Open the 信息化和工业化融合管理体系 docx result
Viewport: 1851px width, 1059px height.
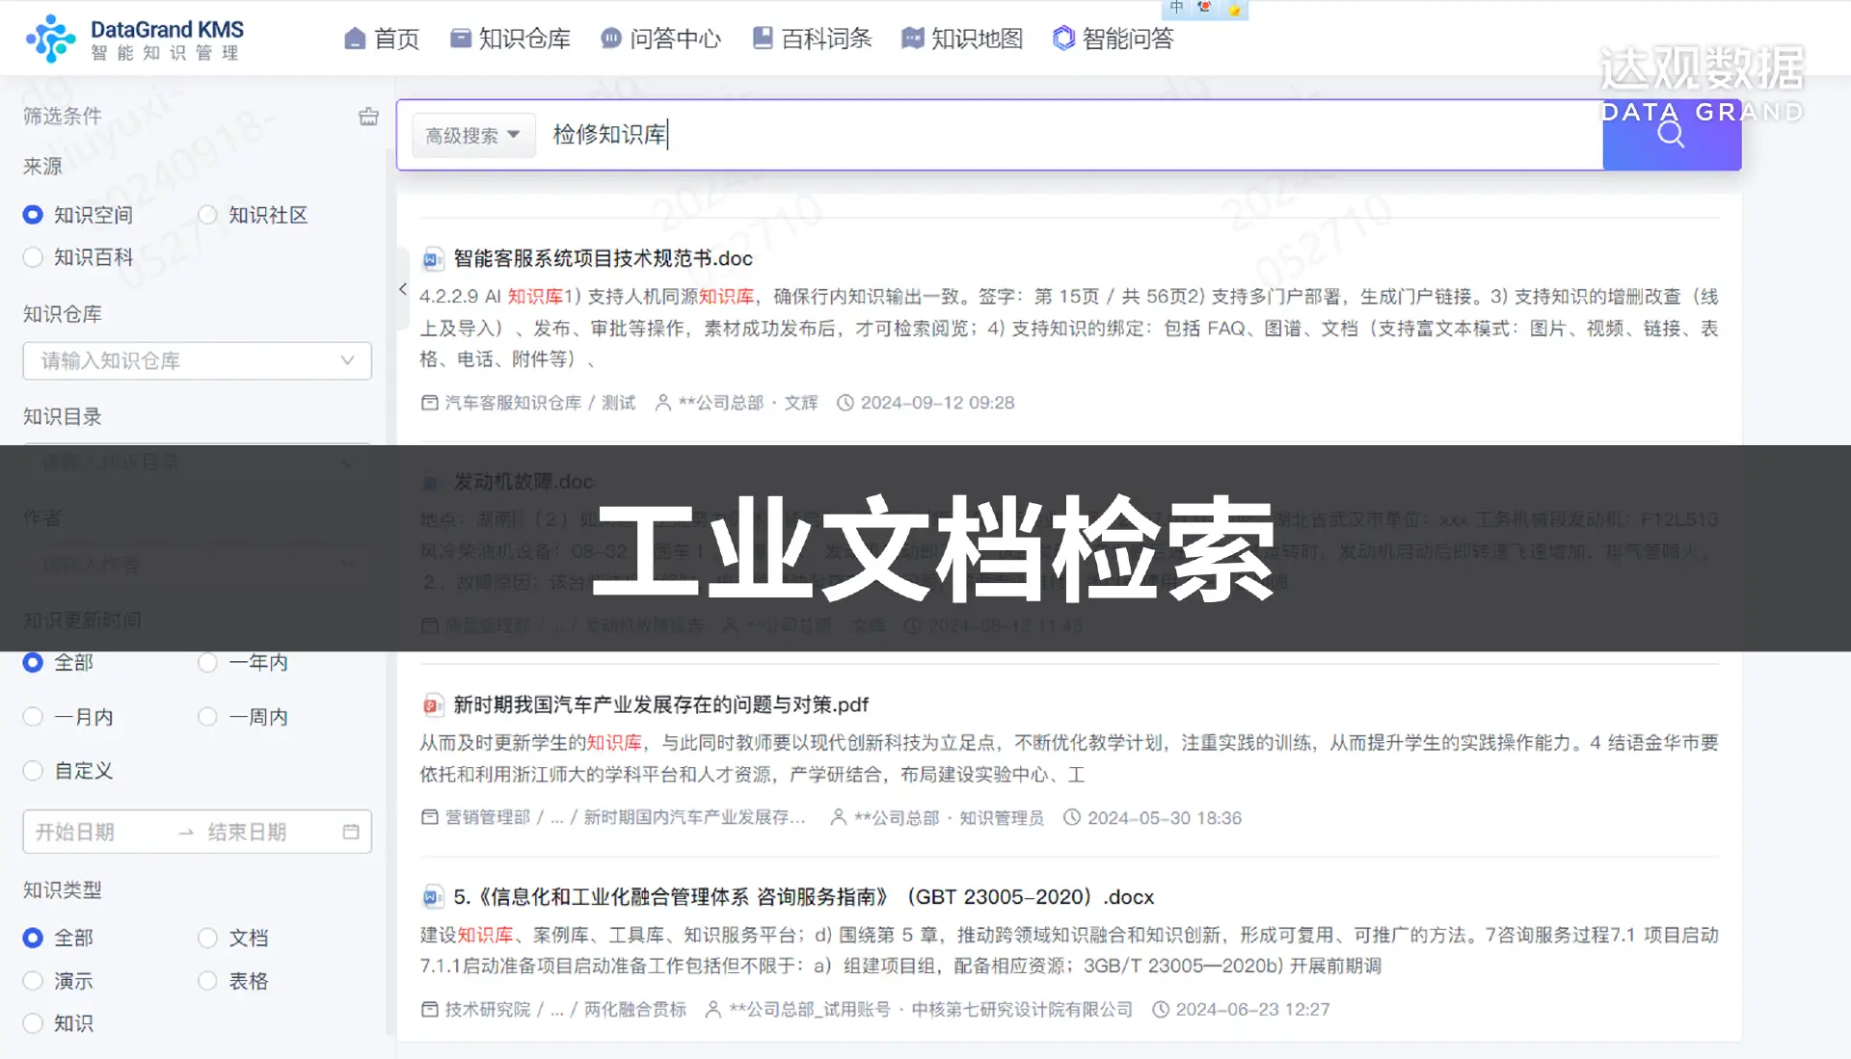pyautogui.click(x=803, y=897)
